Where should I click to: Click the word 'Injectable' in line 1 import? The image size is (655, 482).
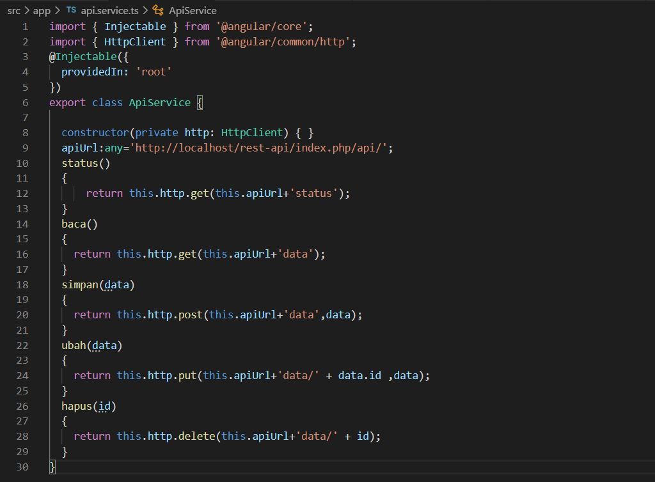pyautogui.click(x=135, y=27)
